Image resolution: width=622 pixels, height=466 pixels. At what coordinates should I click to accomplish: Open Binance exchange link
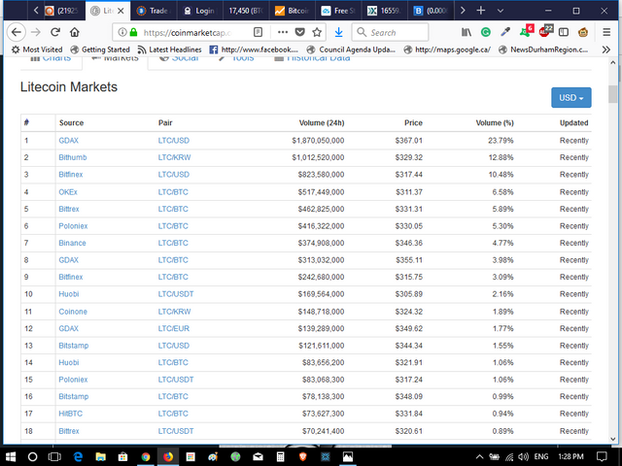coord(72,243)
